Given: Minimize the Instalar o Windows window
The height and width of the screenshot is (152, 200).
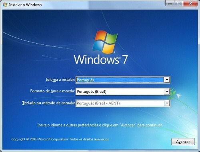Looking at the screenshot, I should click(170, 3).
